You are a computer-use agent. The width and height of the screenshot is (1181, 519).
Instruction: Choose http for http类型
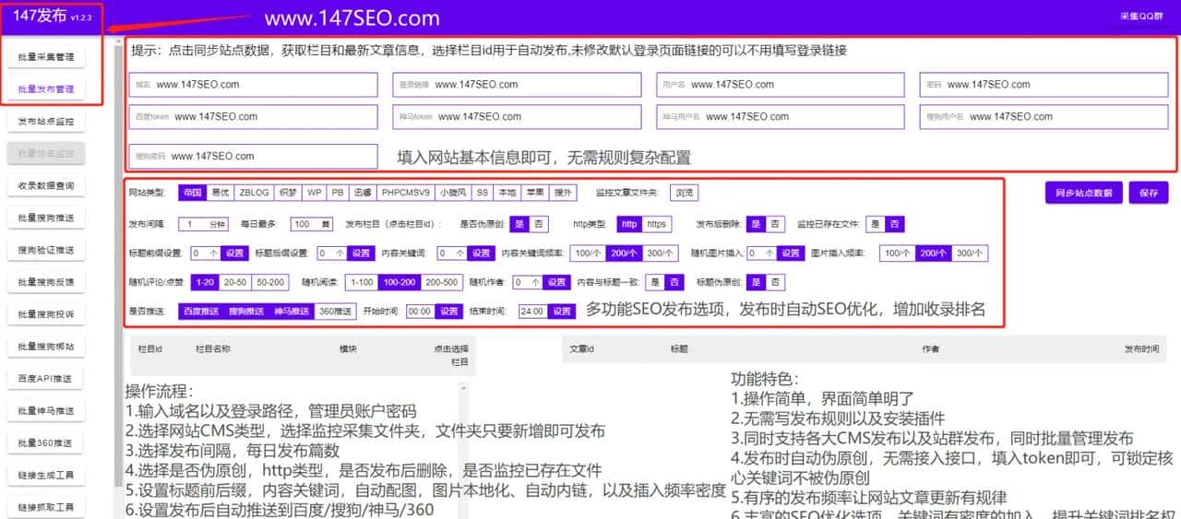(x=628, y=224)
